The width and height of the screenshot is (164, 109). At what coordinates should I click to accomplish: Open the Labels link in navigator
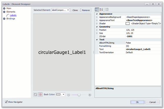(x=13, y=15)
